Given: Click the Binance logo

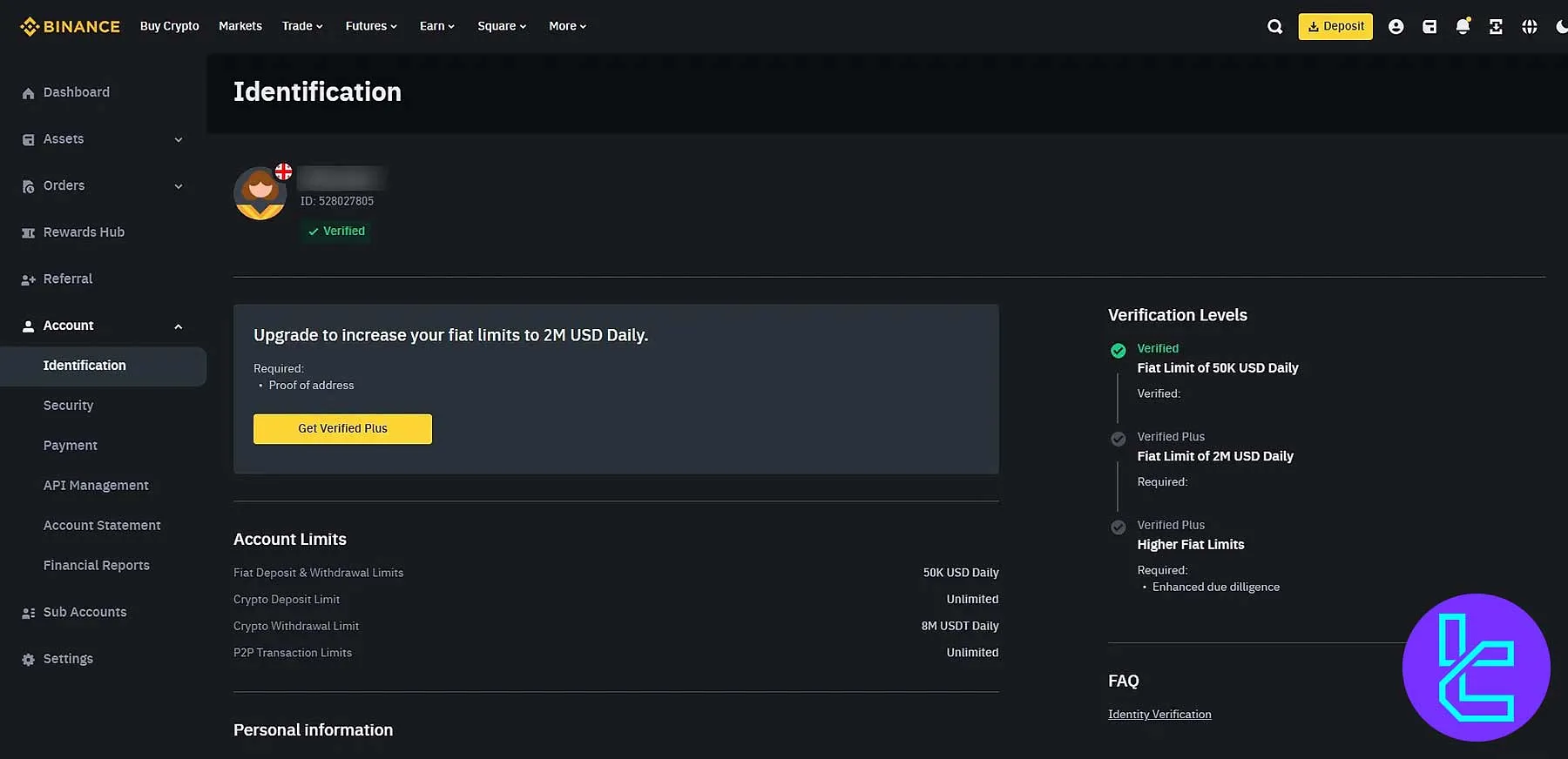Looking at the screenshot, I should coord(70,26).
